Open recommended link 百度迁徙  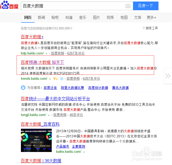click(x=50, y=88)
